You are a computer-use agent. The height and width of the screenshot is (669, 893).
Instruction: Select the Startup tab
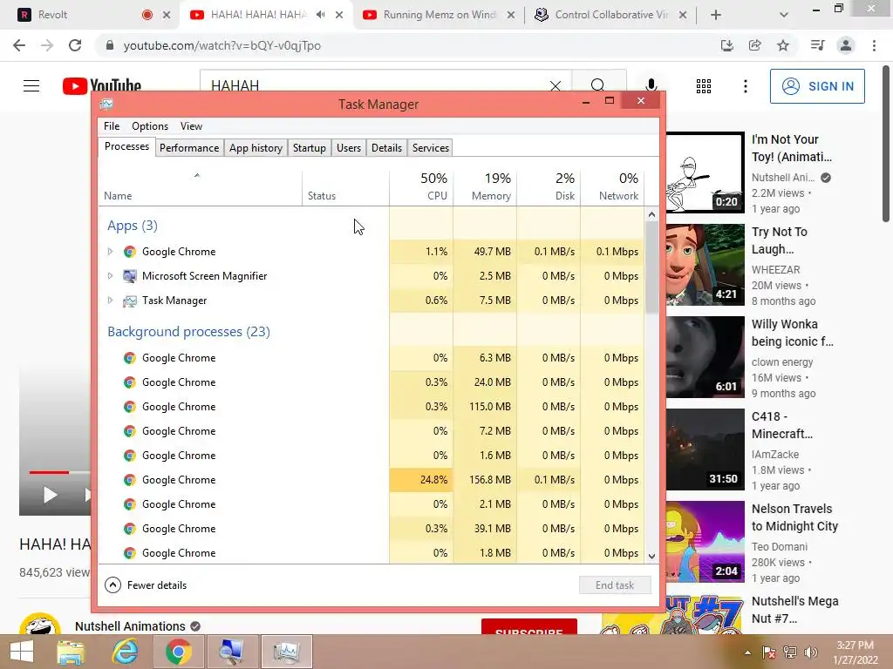[x=310, y=148]
